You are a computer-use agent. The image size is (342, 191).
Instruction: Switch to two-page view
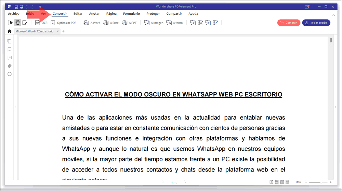tap(282, 182)
